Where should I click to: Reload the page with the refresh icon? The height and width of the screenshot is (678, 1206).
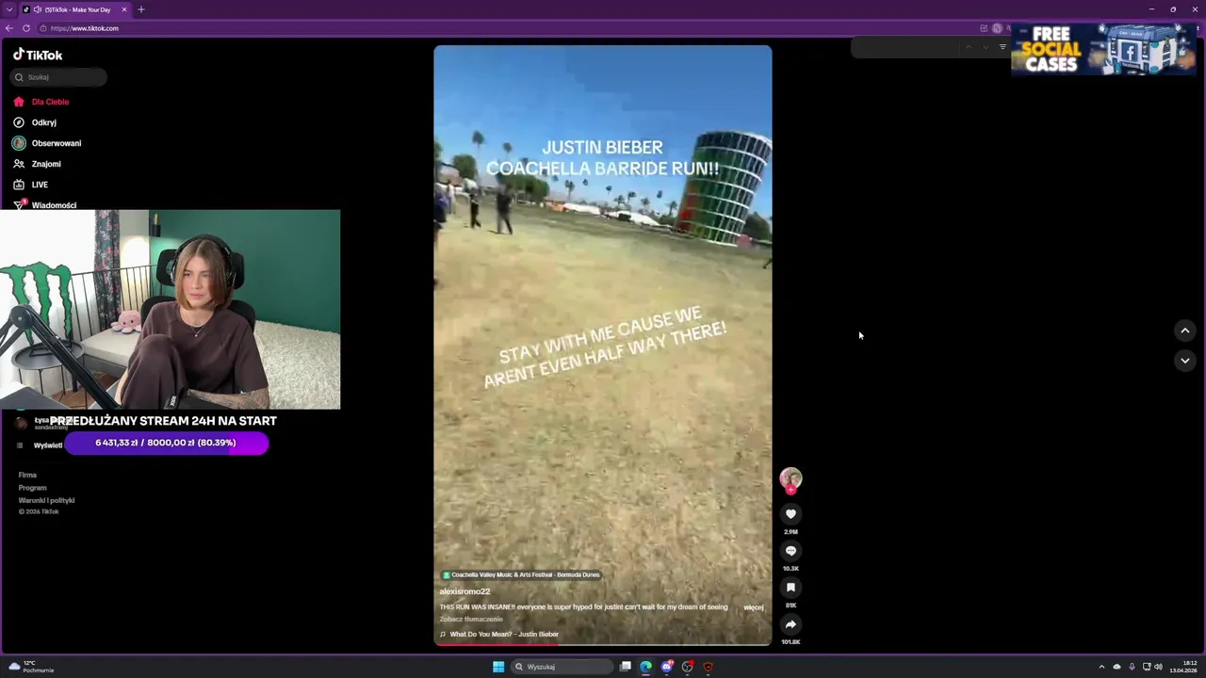26,28
